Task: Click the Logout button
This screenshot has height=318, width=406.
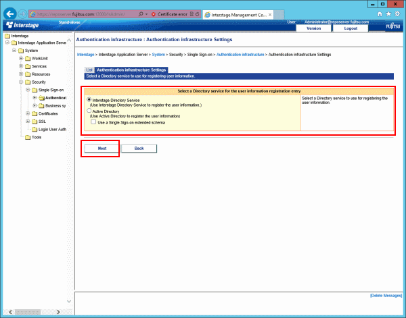Action: pos(351,28)
